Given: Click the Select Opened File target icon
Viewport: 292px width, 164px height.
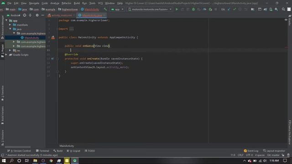Looking at the screenshot, I should pyautogui.click(x=24, y=15).
